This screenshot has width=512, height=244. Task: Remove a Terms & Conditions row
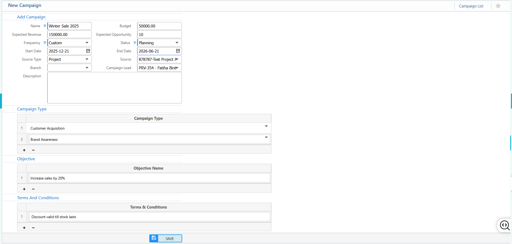click(33, 228)
